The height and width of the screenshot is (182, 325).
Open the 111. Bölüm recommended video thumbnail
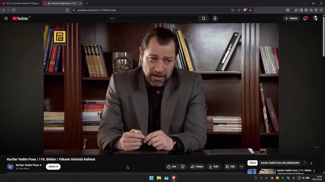262,171
